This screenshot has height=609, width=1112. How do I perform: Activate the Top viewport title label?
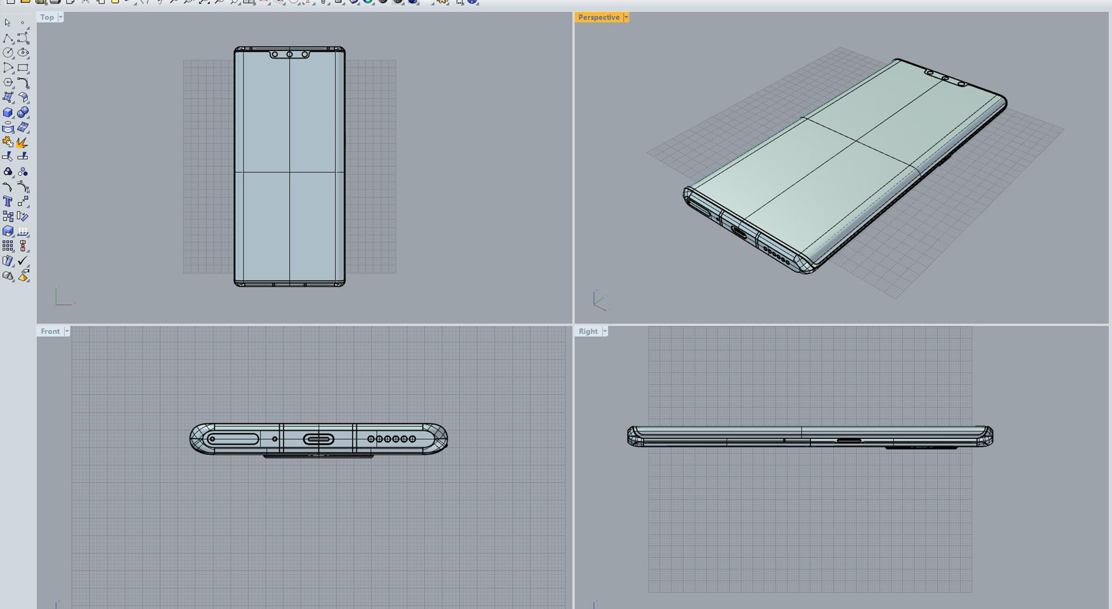tap(47, 17)
